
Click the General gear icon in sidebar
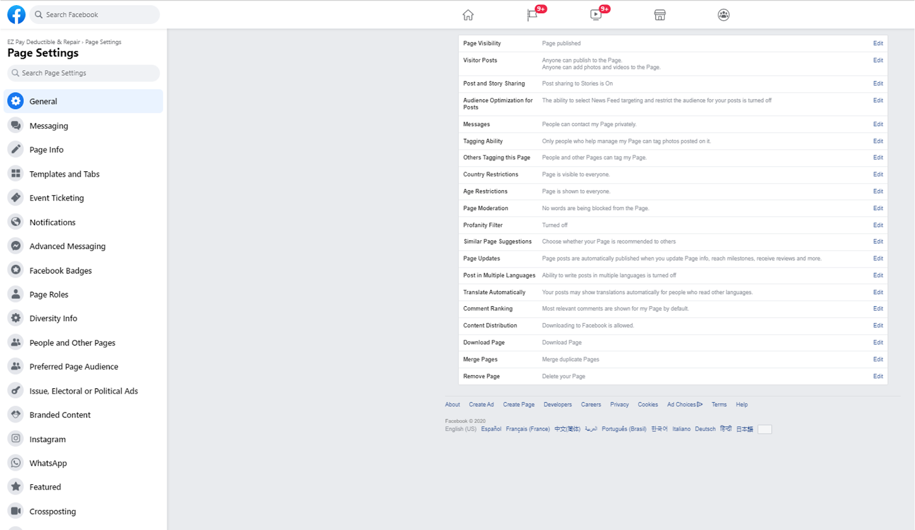pos(16,101)
